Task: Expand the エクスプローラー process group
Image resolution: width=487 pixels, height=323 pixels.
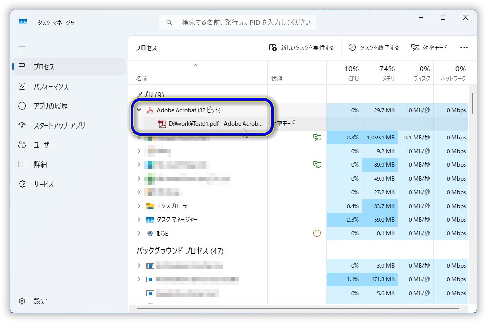Action: pos(139,206)
